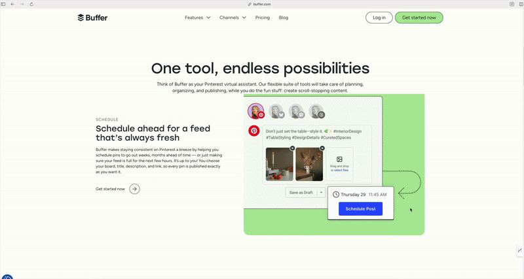
Task: Remove the second vase image attachment
Action: [x=322, y=148]
